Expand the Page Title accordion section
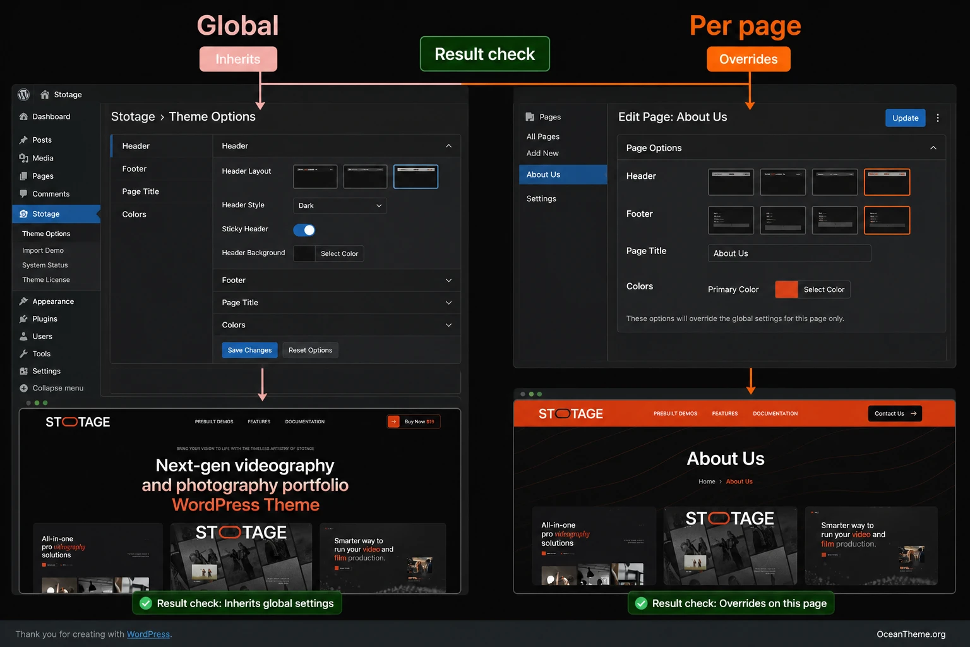Screen dimensions: 970x647 (337, 303)
